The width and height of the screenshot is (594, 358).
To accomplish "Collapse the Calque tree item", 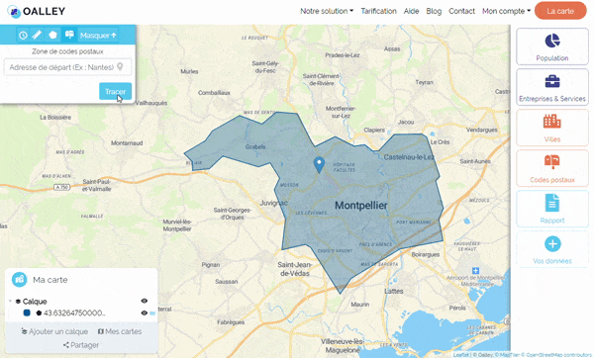I will coord(10,302).
